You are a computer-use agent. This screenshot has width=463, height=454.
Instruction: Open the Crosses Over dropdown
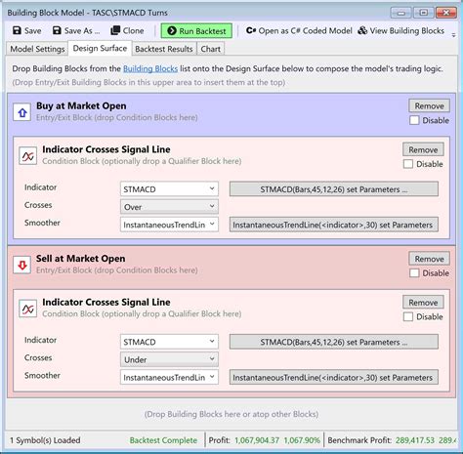tap(169, 207)
